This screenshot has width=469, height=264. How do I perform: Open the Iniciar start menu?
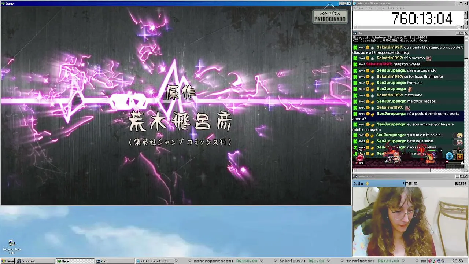[7, 261]
